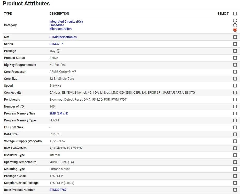Select the Integrated Circuits category radio button
The height and width of the screenshot is (195, 241).
pos(235,21)
